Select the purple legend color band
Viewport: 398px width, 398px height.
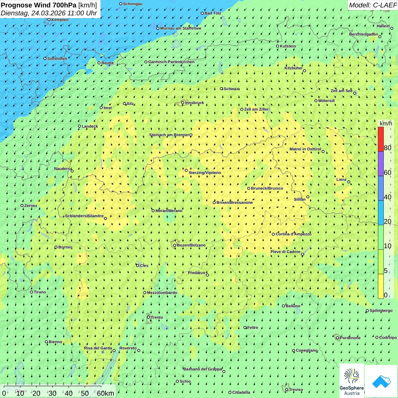pyautogui.click(x=381, y=164)
